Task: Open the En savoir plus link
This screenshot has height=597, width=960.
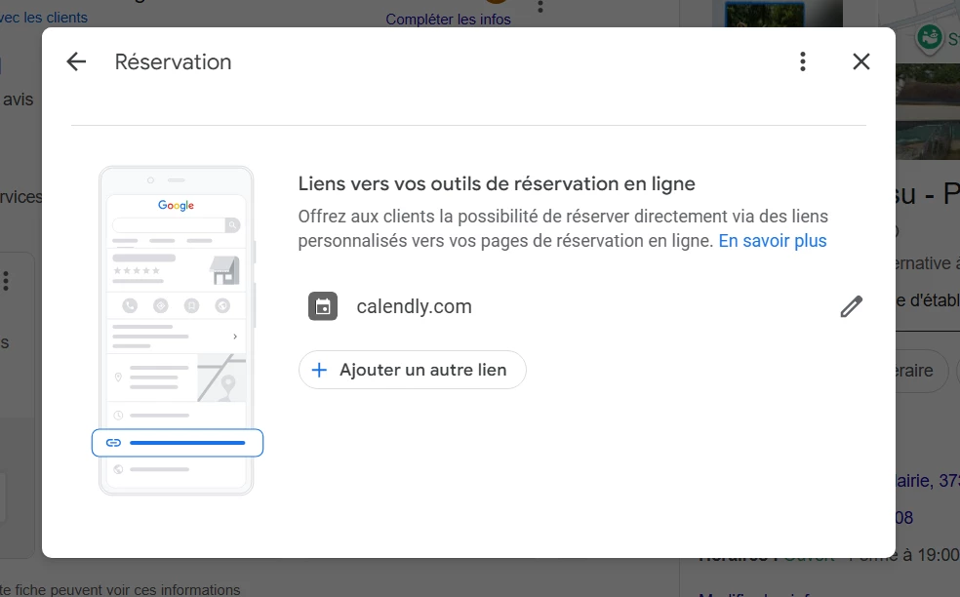Action: point(773,241)
